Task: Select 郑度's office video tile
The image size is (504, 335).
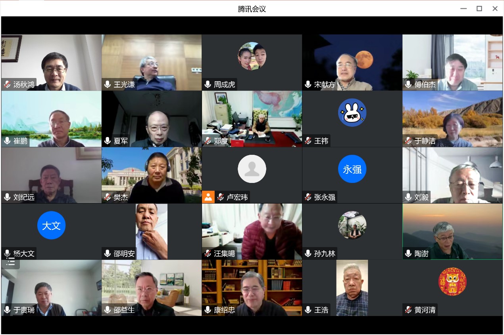Action: pos(252,119)
